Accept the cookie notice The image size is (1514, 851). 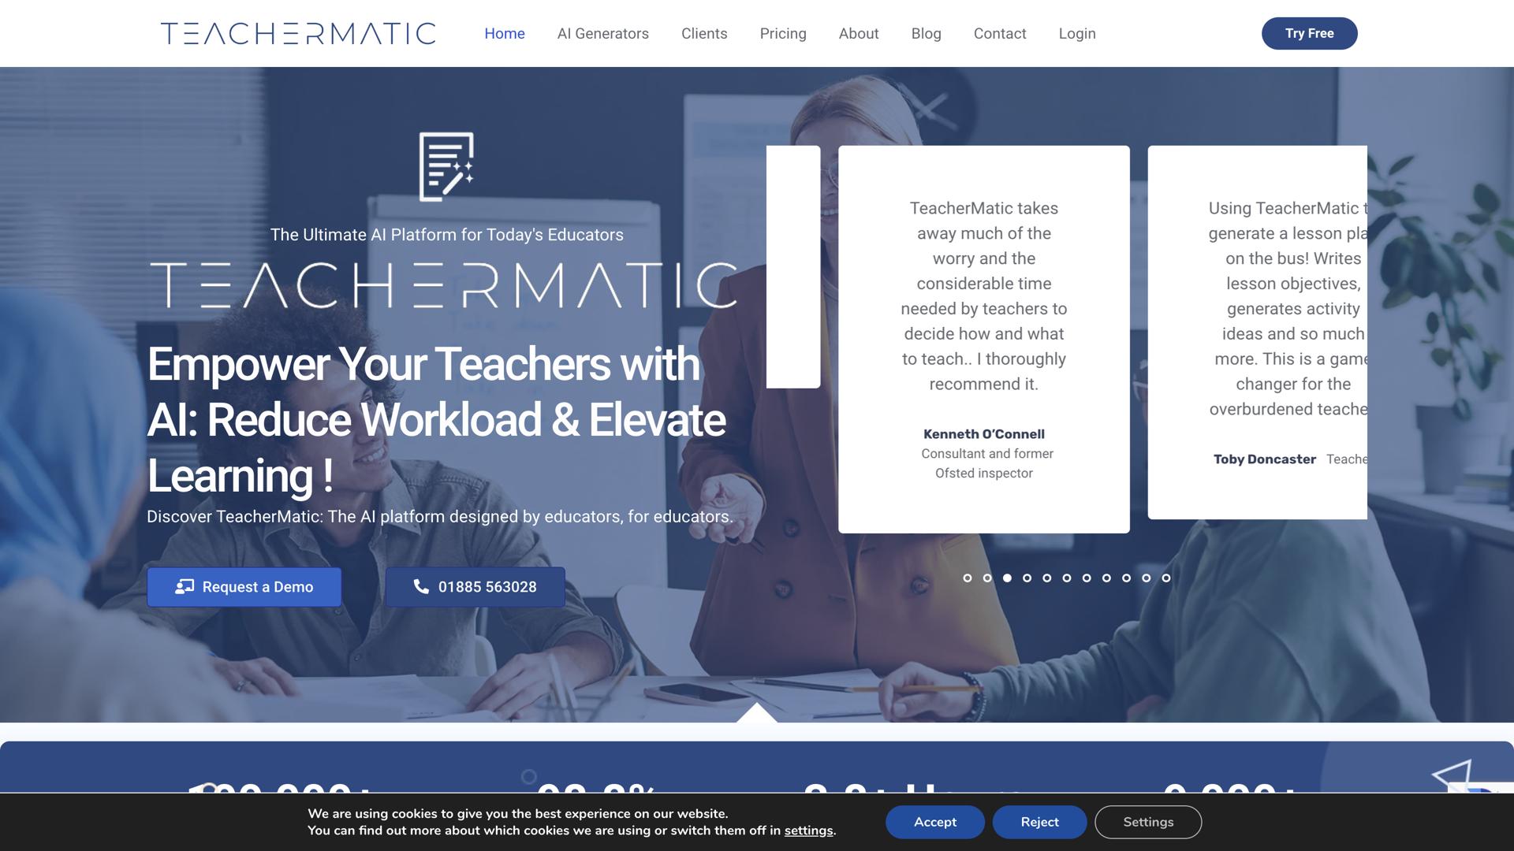pyautogui.click(x=934, y=822)
